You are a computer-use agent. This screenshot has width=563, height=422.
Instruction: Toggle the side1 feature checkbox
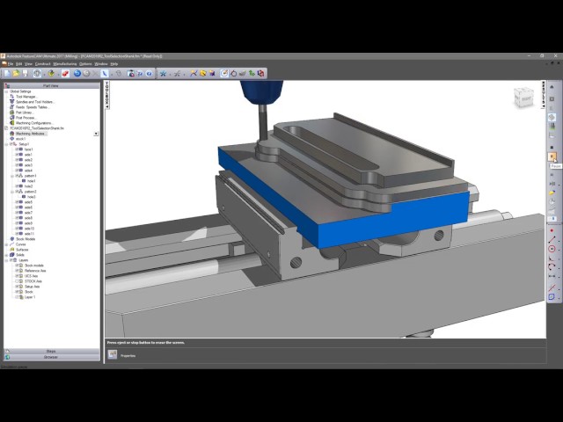pyautogui.click(x=17, y=155)
